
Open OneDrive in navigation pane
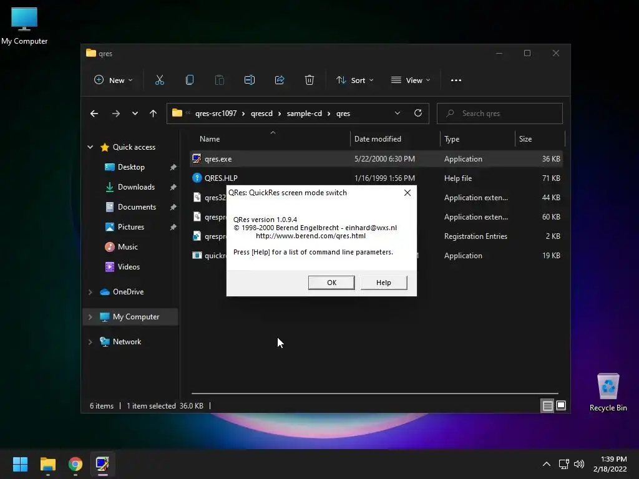[x=128, y=292]
